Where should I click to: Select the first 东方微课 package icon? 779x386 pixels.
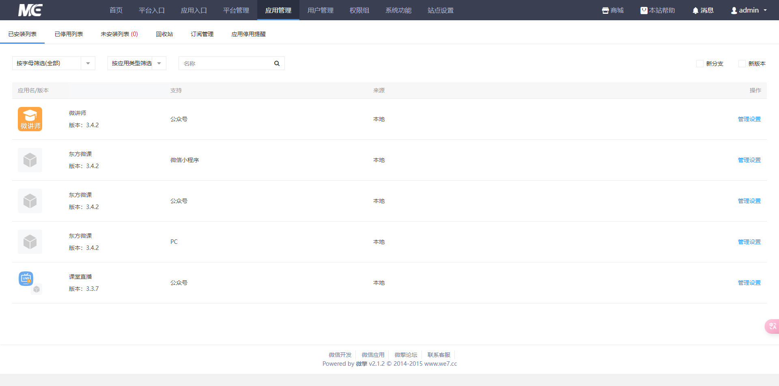[x=30, y=160]
